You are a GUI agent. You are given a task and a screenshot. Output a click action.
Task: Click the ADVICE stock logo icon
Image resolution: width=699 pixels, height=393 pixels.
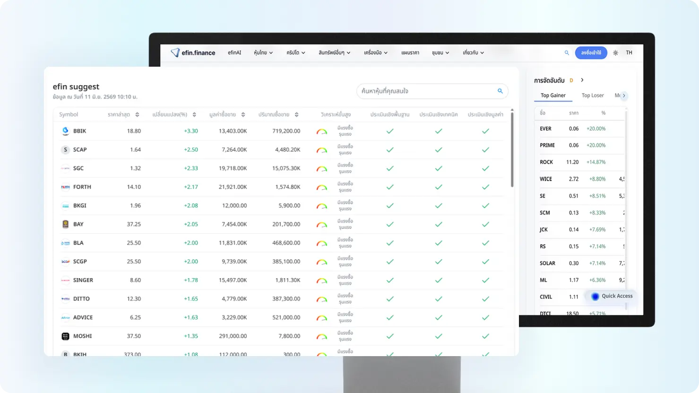[65, 317]
